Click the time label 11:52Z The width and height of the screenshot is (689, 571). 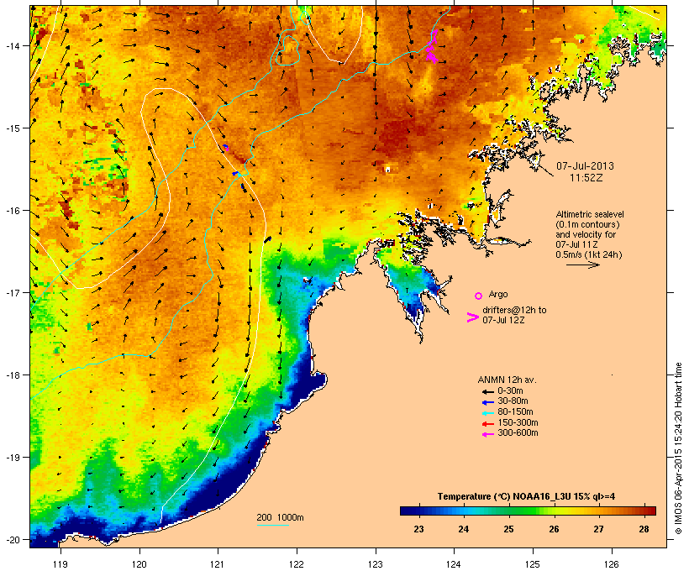tap(586, 178)
